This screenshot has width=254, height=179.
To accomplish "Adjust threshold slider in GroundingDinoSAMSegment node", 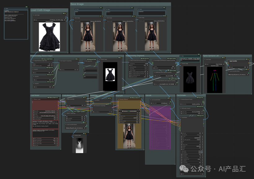I will 164,68.
